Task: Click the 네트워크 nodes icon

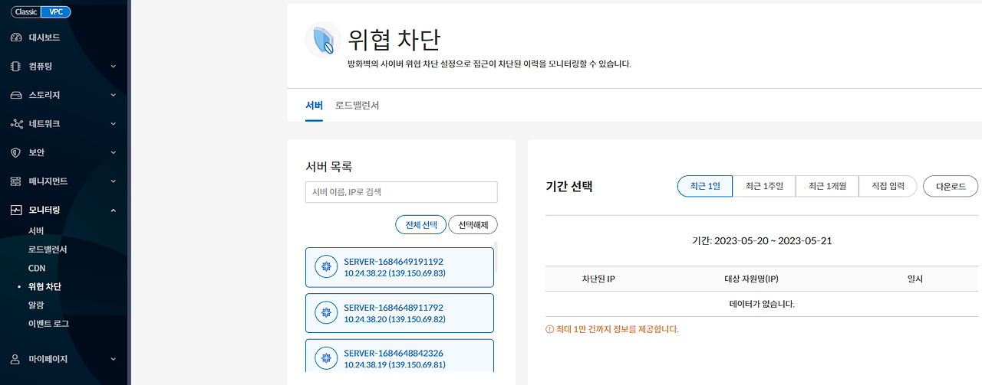Action: [x=15, y=124]
